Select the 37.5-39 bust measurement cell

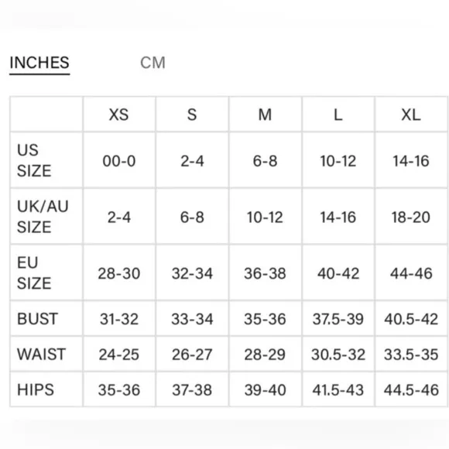click(338, 319)
